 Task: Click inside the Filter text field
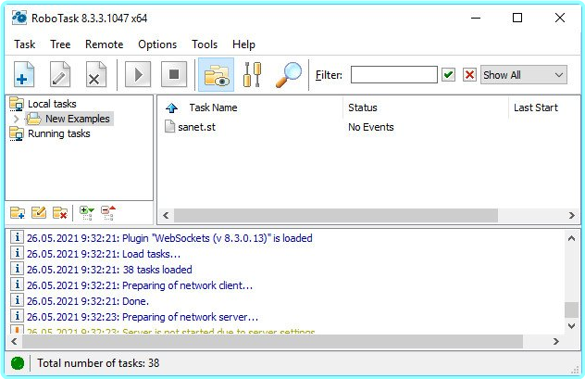[393, 75]
